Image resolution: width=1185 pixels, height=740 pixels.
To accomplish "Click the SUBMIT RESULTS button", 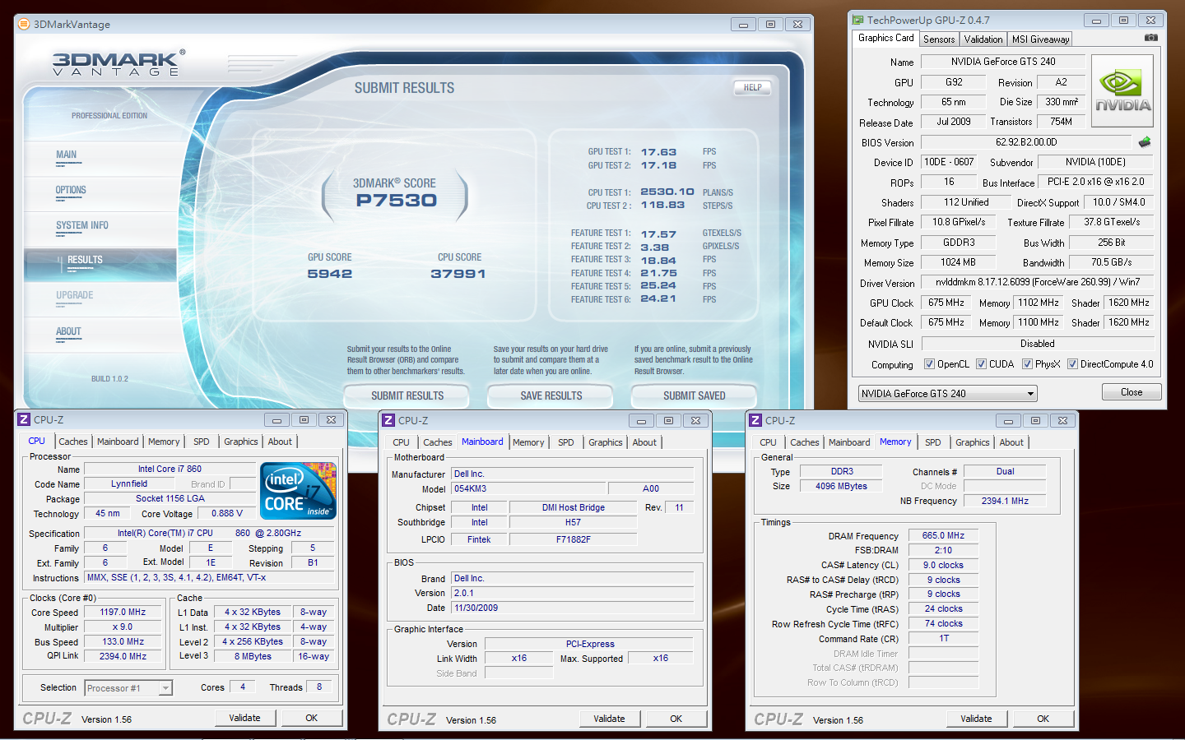I will pos(407,395).
